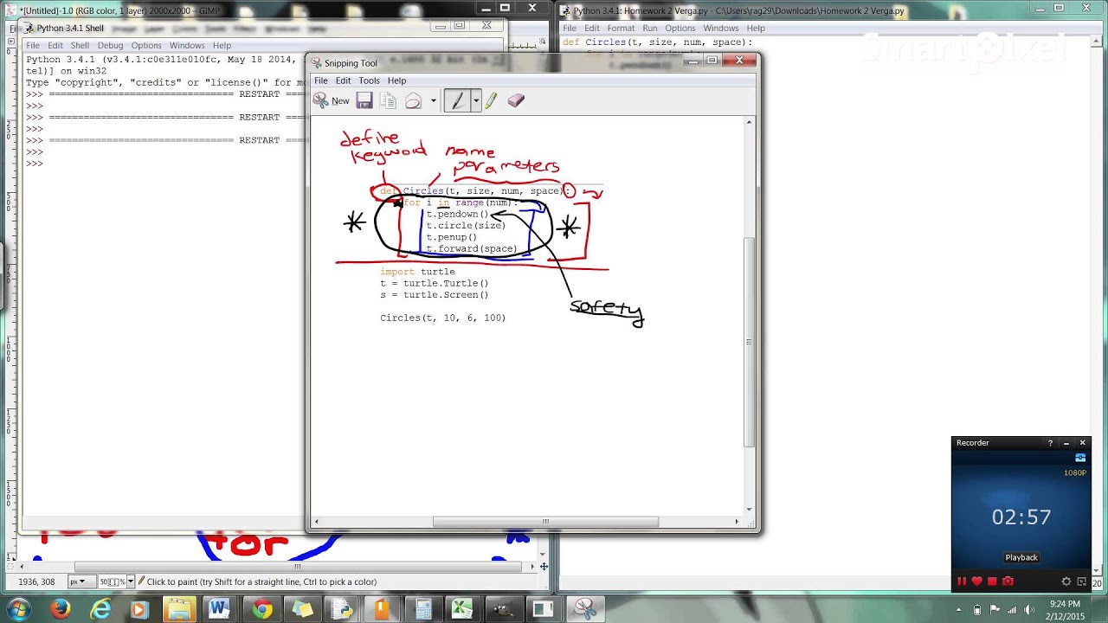Open Microsoft Excel from taskbar
The width and height of the screenshot is (1108, 623).
click(462, 609)
